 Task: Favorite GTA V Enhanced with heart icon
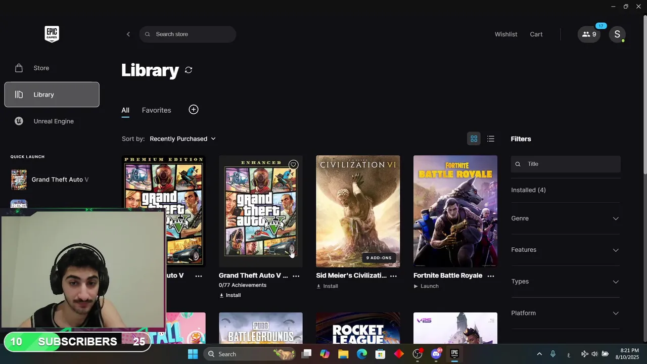tap(293, 165)
